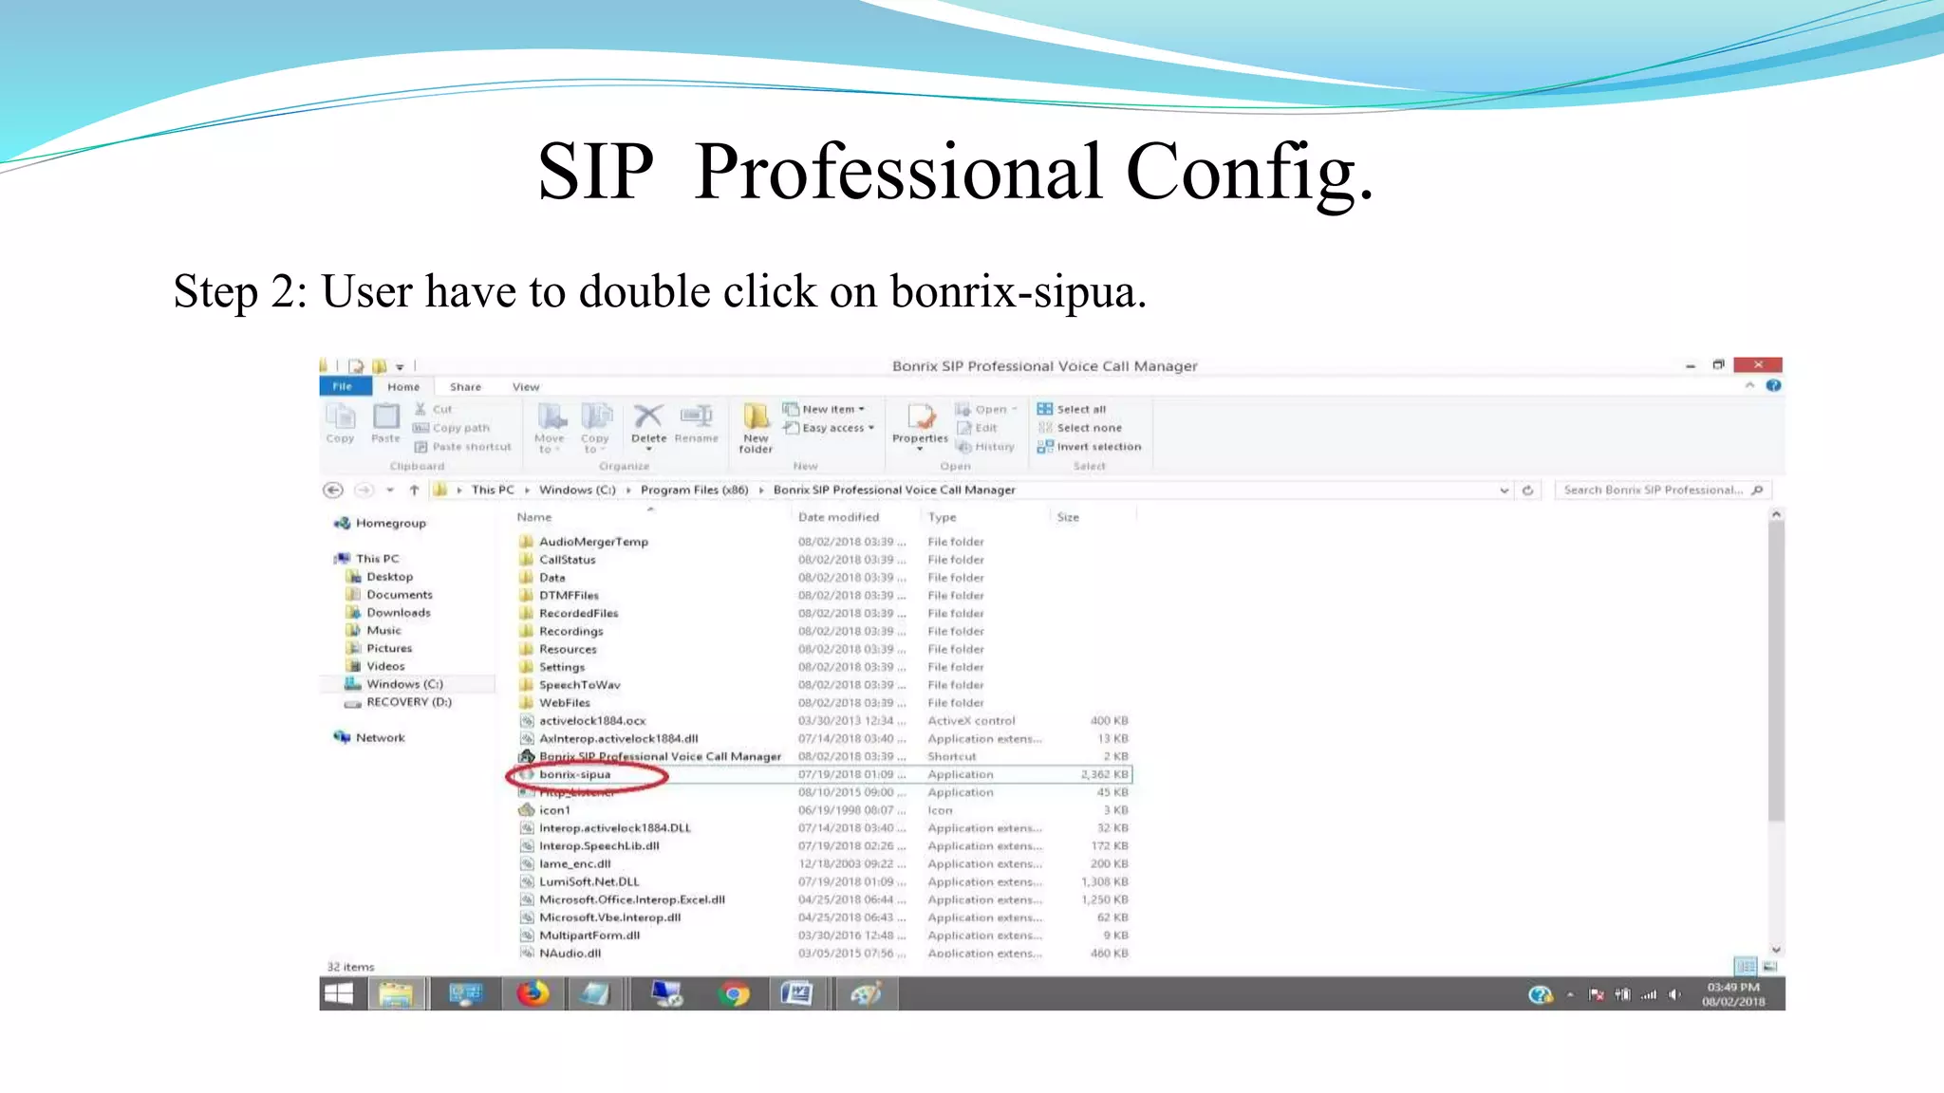The width and height of the screenshot is (1944, 1093).
Task: Open the File tab
Action: click(x=344, y=386)
